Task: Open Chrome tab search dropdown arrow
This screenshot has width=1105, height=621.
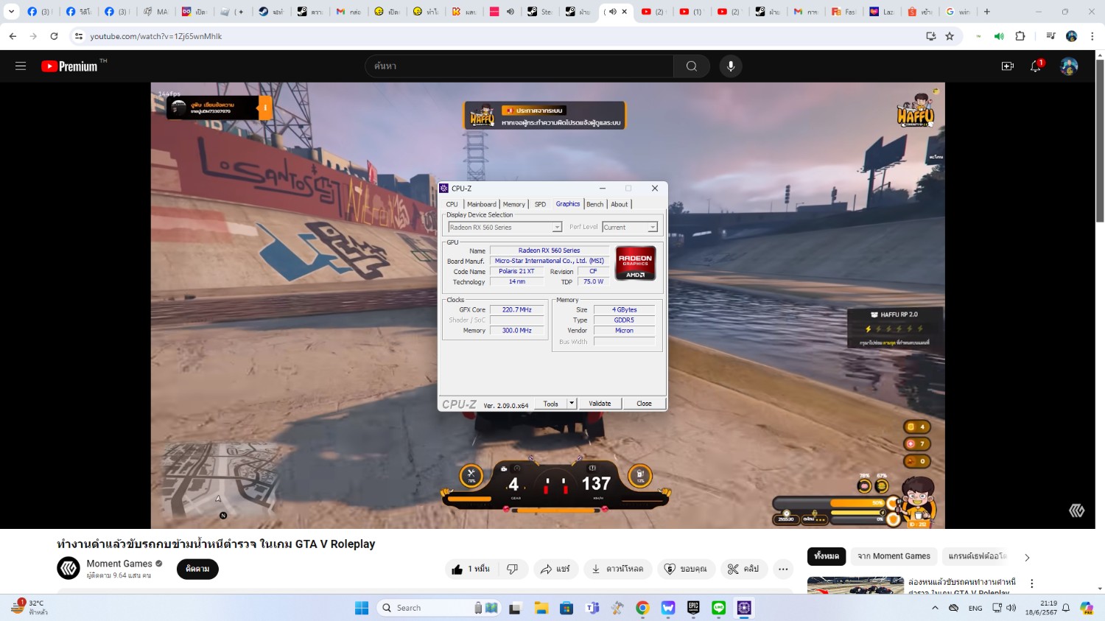Action: [x=11, y=12]
